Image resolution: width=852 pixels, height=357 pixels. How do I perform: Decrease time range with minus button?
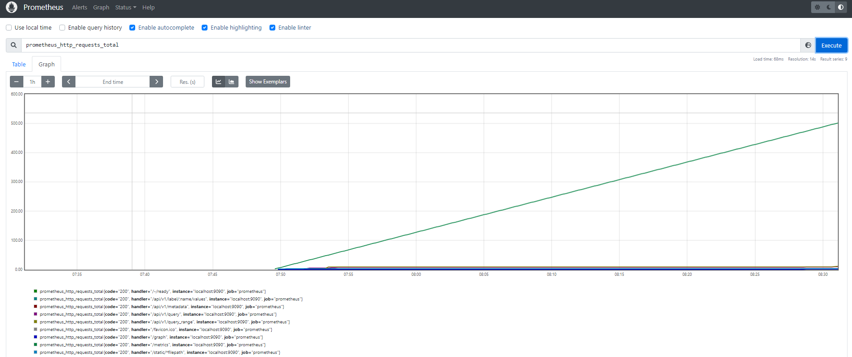click(x=17, y=82)
